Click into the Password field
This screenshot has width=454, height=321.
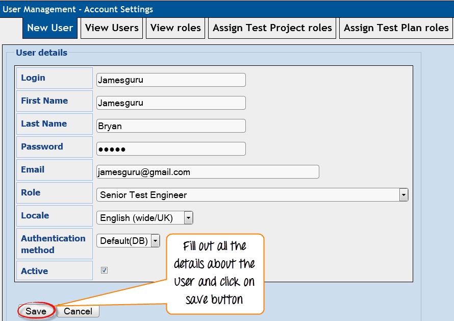pyautogui.click(x=171, y=149)
